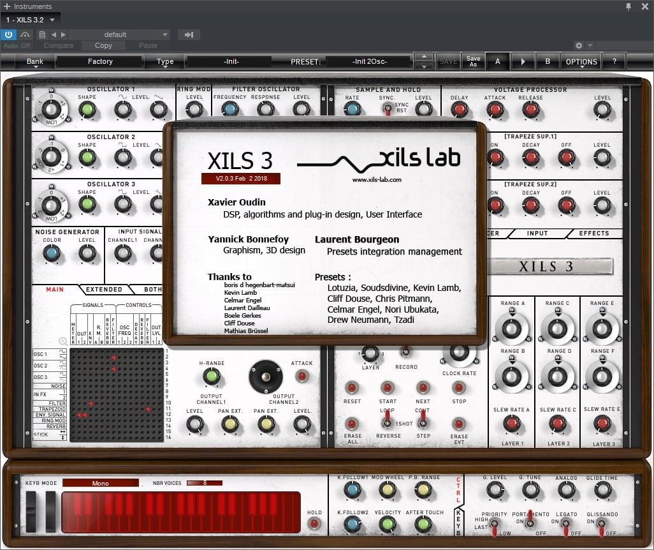Open the default preset dropdown
This screenshot has width=654, height=550.
point(119,34)
